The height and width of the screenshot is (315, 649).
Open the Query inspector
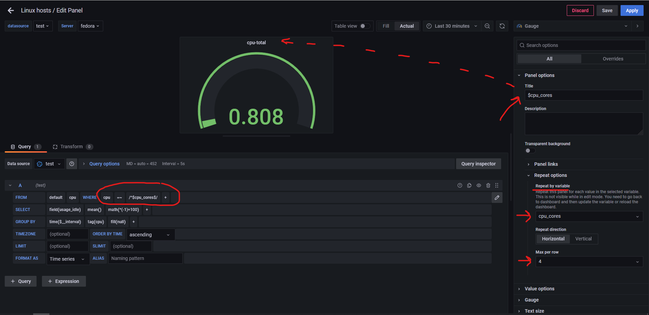(478, 164)
